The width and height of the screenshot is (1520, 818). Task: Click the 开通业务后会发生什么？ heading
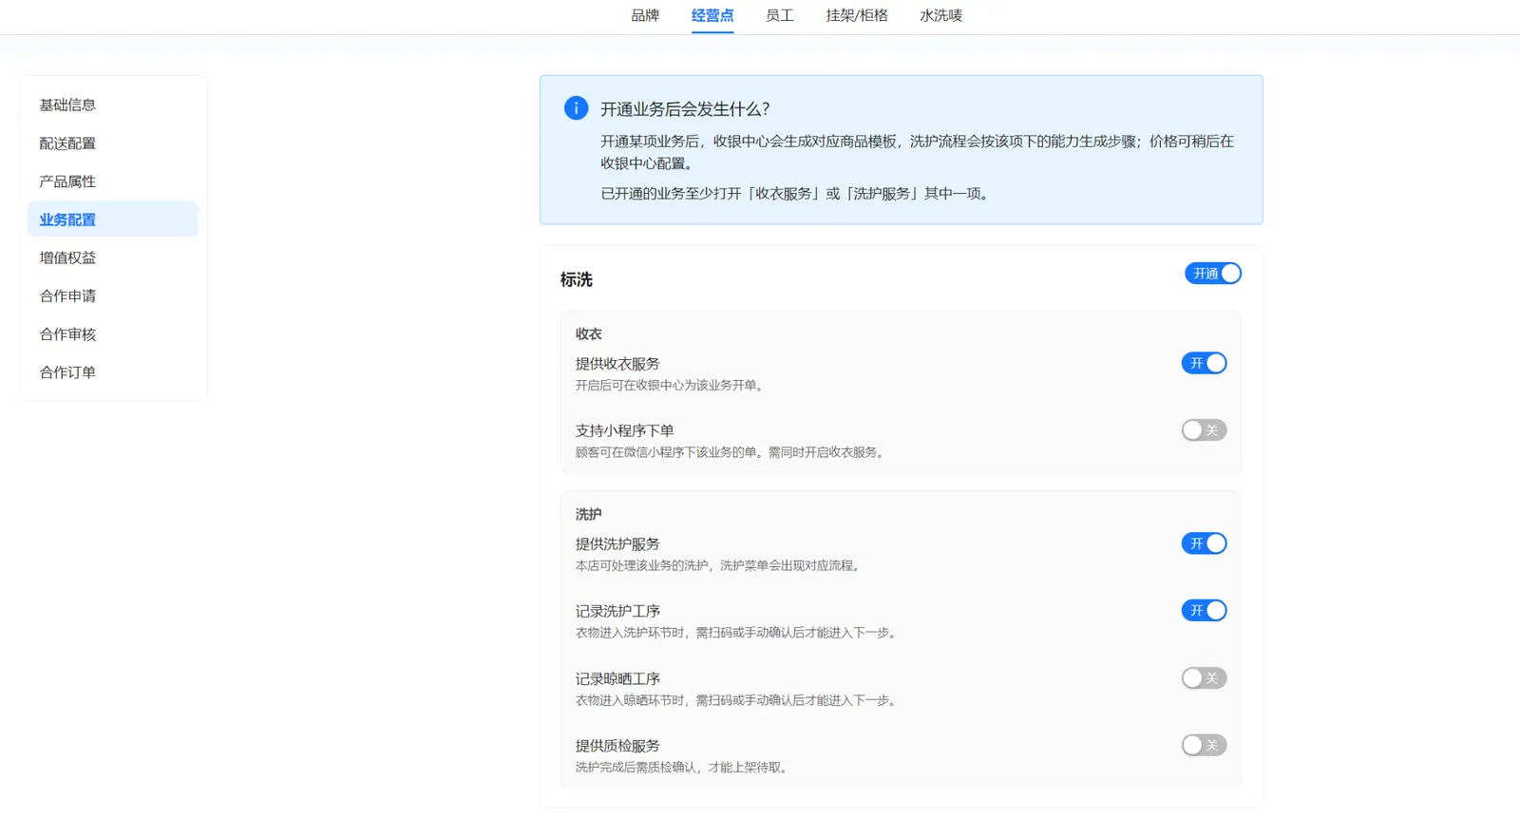pyautogui.click(x=685, y=109)
